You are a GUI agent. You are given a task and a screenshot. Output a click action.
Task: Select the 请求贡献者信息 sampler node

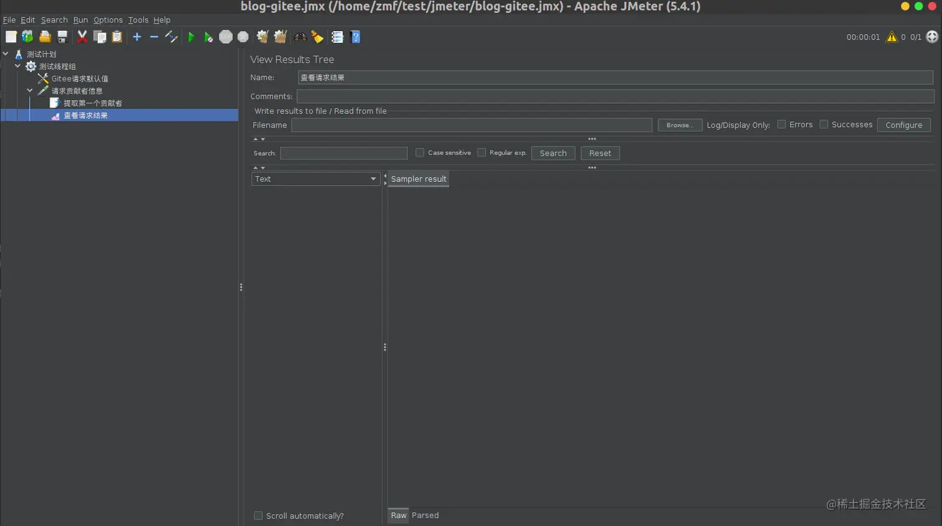(77, 91)
